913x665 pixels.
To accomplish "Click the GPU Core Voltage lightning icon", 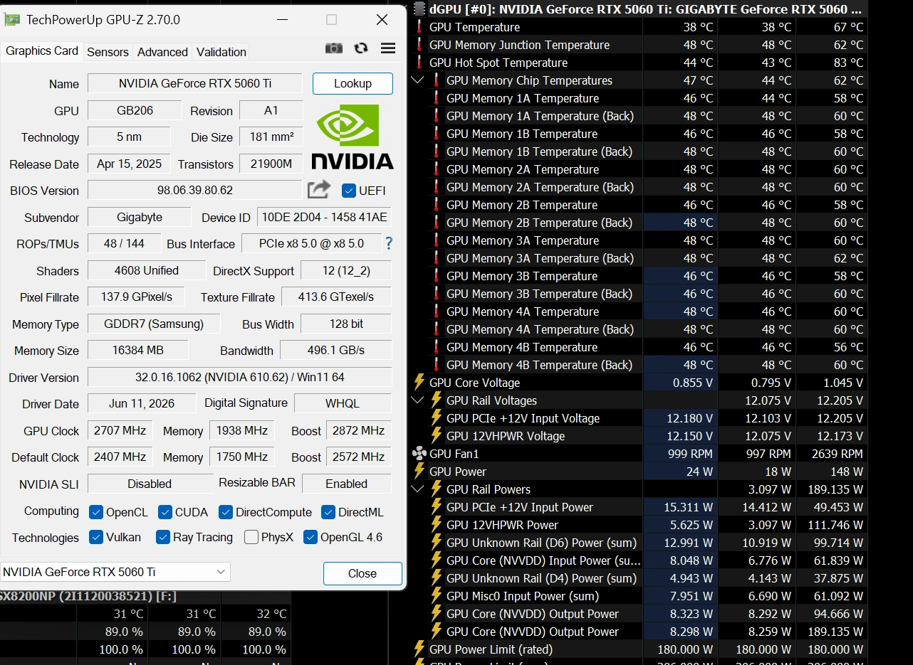I will [x=419, y=383].
